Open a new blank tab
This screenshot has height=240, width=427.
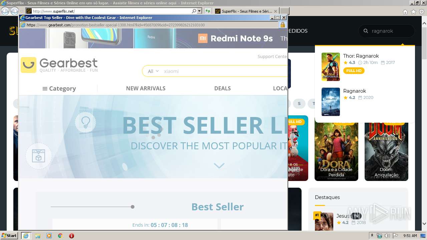[284, 11]
